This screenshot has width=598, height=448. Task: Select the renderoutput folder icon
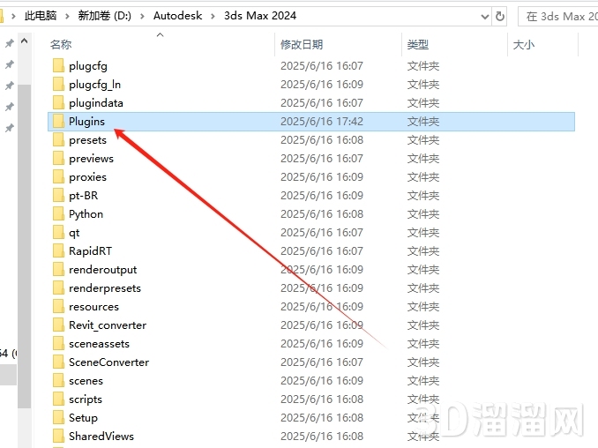tap(58, 270)
